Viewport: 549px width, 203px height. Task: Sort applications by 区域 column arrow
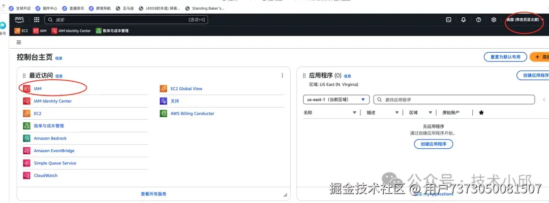coord(431,113)
